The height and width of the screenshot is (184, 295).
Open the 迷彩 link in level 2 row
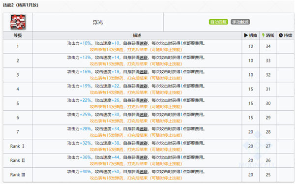(x=144, y=58)
